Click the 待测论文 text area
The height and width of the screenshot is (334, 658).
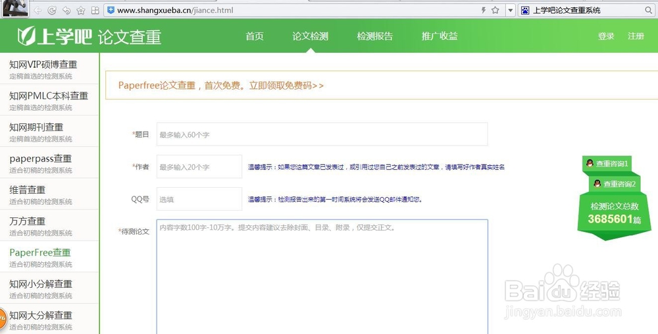(x=322, y=277)
